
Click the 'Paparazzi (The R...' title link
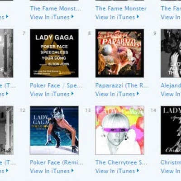(122, 86)
